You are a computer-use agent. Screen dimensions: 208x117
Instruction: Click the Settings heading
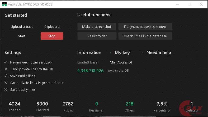[x=13, y=53]
